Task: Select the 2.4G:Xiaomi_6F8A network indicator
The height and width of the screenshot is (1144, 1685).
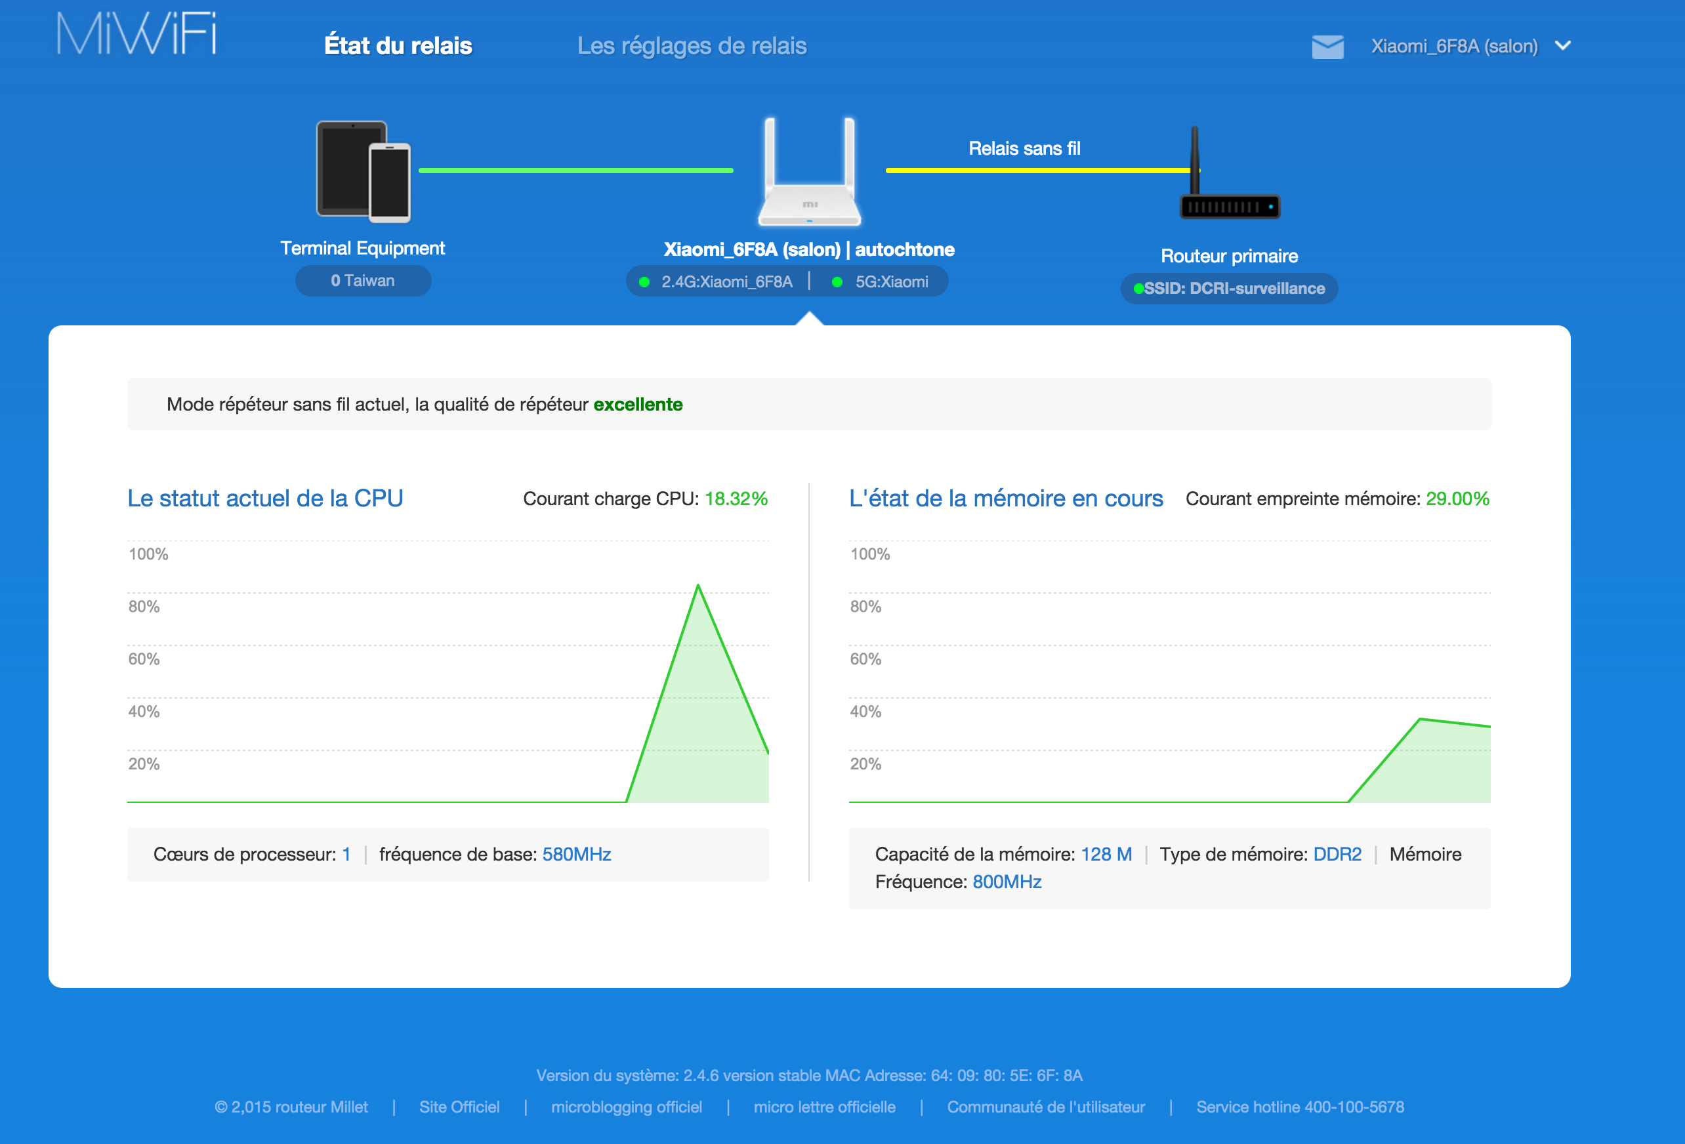Action: (717, 281)
